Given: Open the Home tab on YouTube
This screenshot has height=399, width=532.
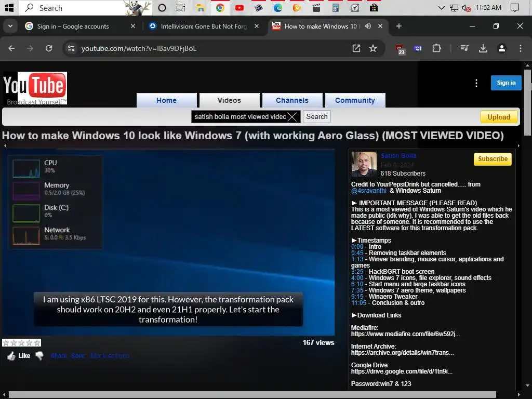Looking at the screenshot, I should tap(167, 100).
